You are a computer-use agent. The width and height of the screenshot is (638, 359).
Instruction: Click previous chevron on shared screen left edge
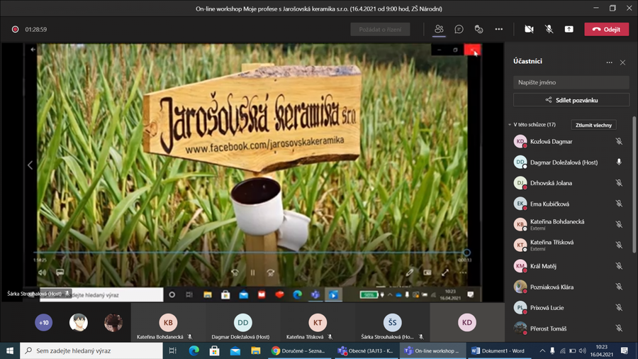click(30, 165)
